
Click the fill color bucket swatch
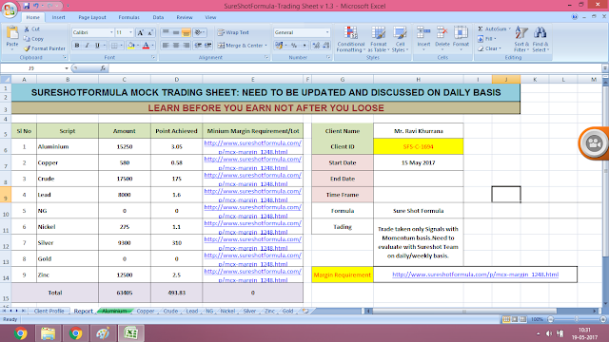pos(131,46)
